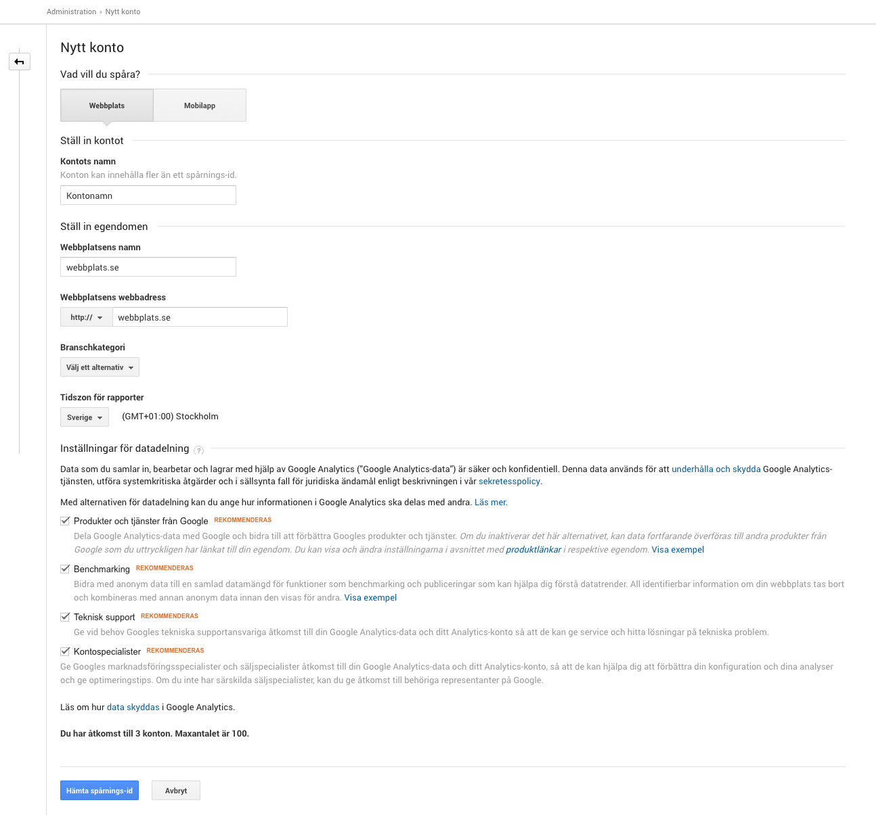This screenshot has height=815, width=876.
Task: Click the Hämta spårnings-id button
Action: click(x=100, y=791)
